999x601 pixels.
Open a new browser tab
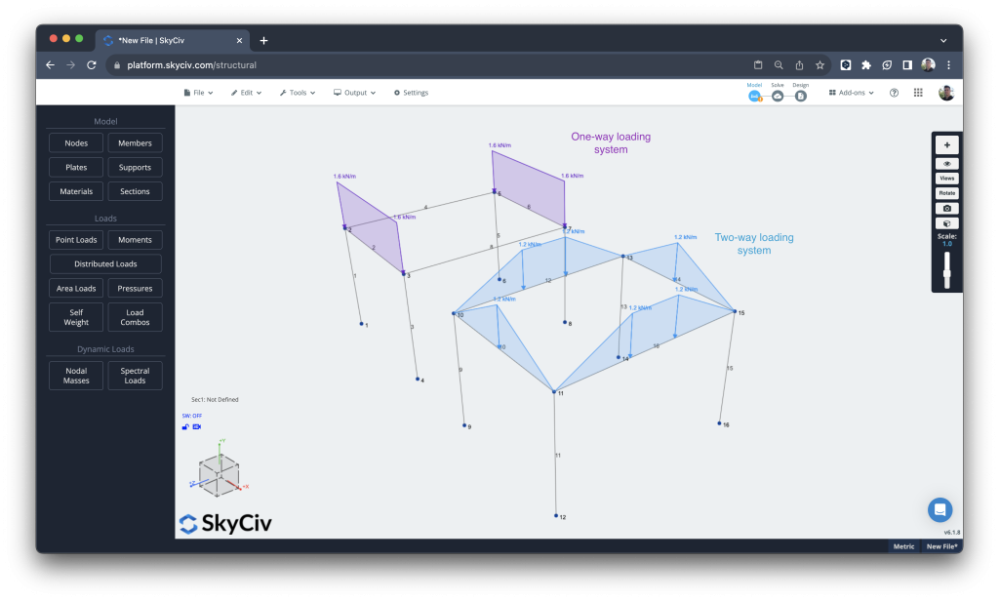263,40
